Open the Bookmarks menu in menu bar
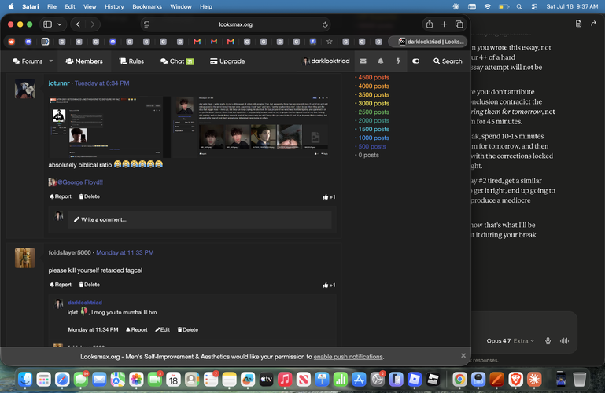Image resolution: width=605 pixels, height=393 pixels. (147, 6)
